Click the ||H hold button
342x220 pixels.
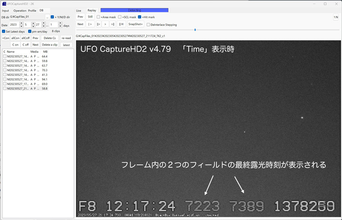click(121, 24)
